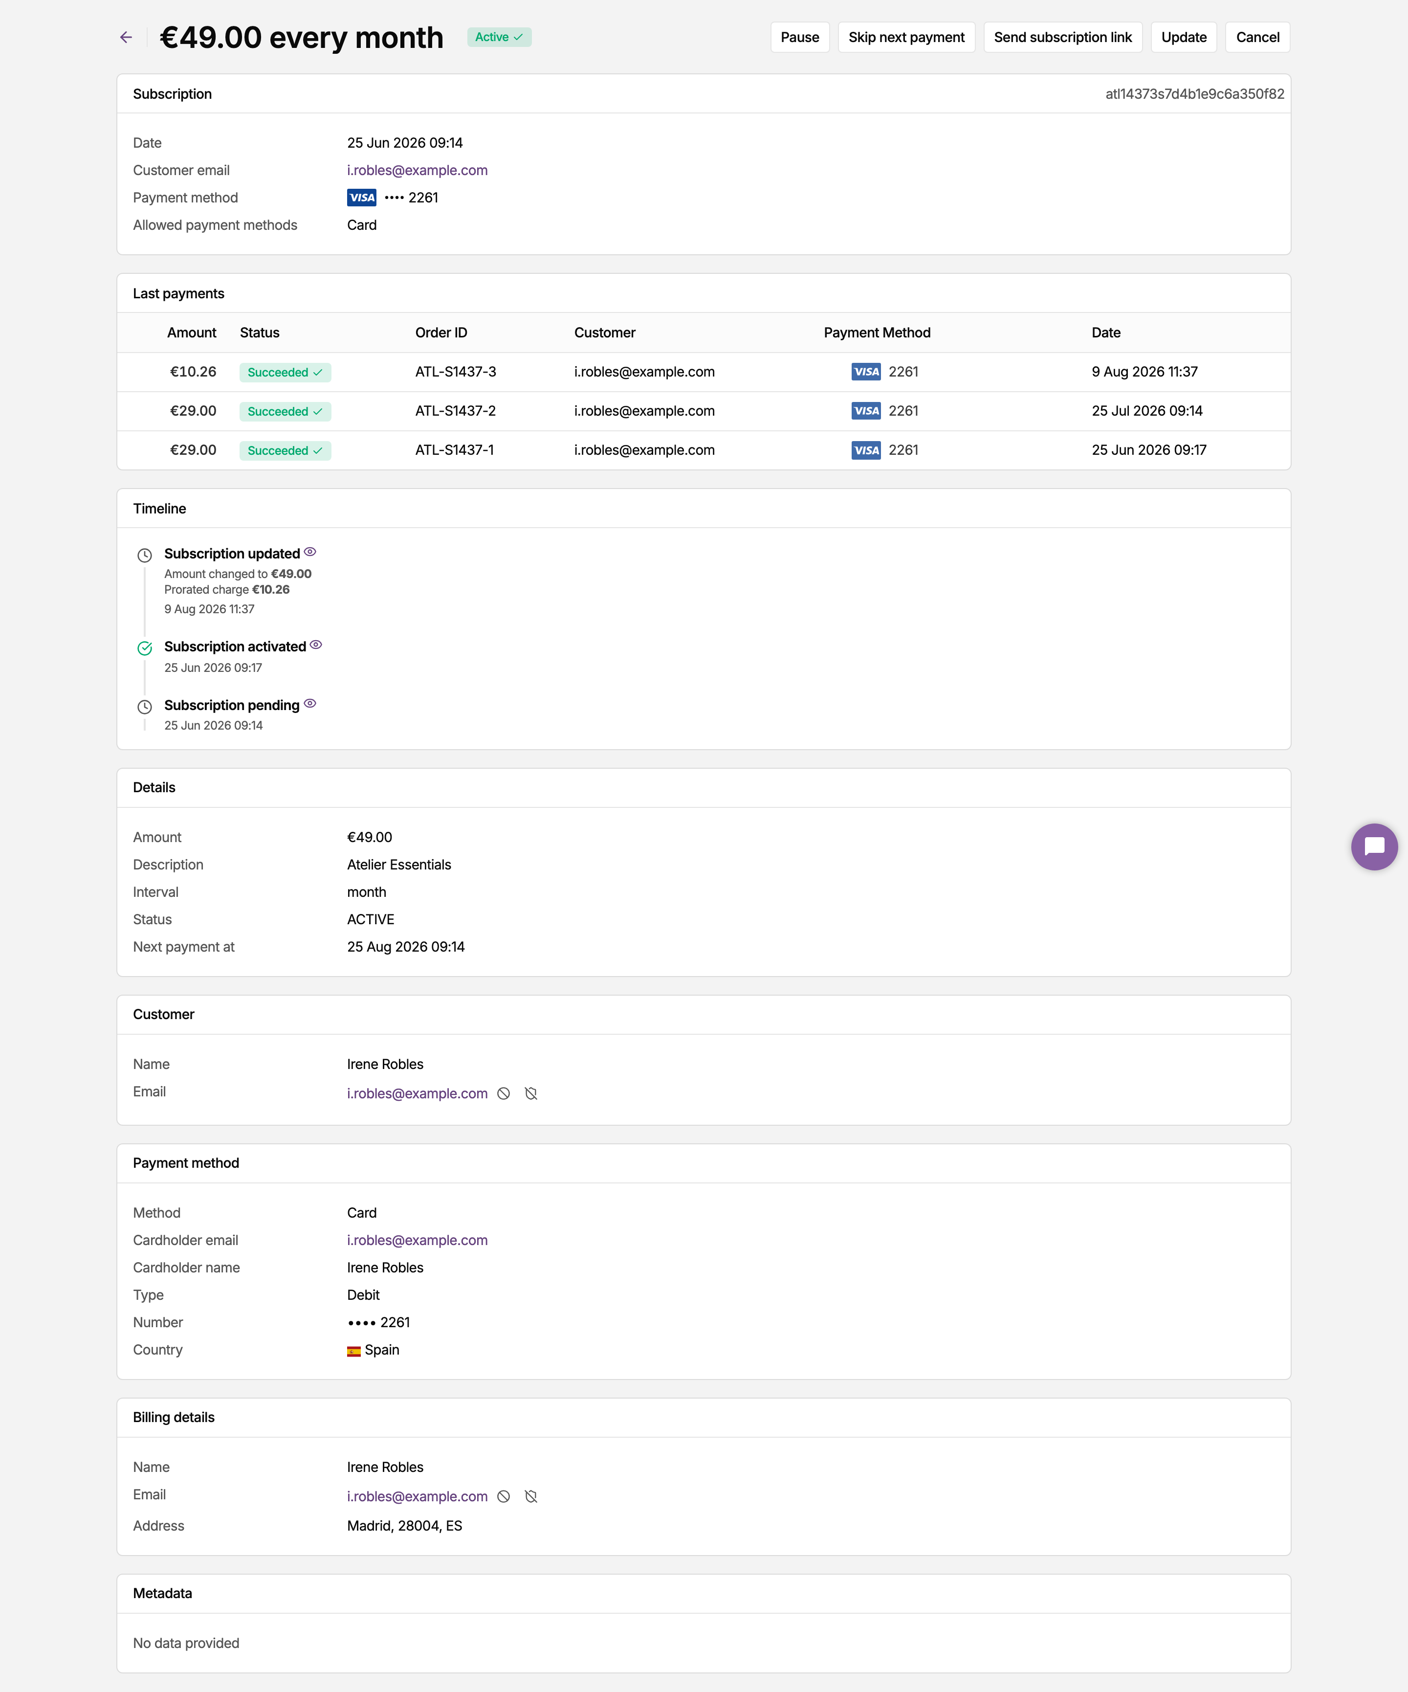The height and width of the screenshot is (1692, 1408).
Task: Click the eye icon next to Subscription pending
Action: tap(310, 703)
